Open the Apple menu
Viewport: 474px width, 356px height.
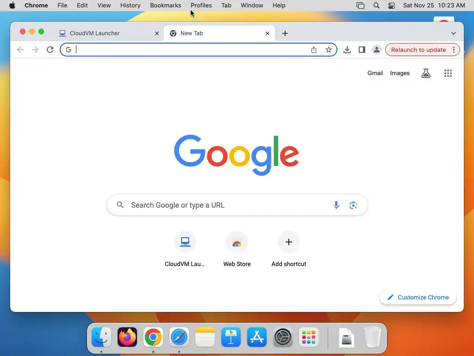click(x=12, y=6)
